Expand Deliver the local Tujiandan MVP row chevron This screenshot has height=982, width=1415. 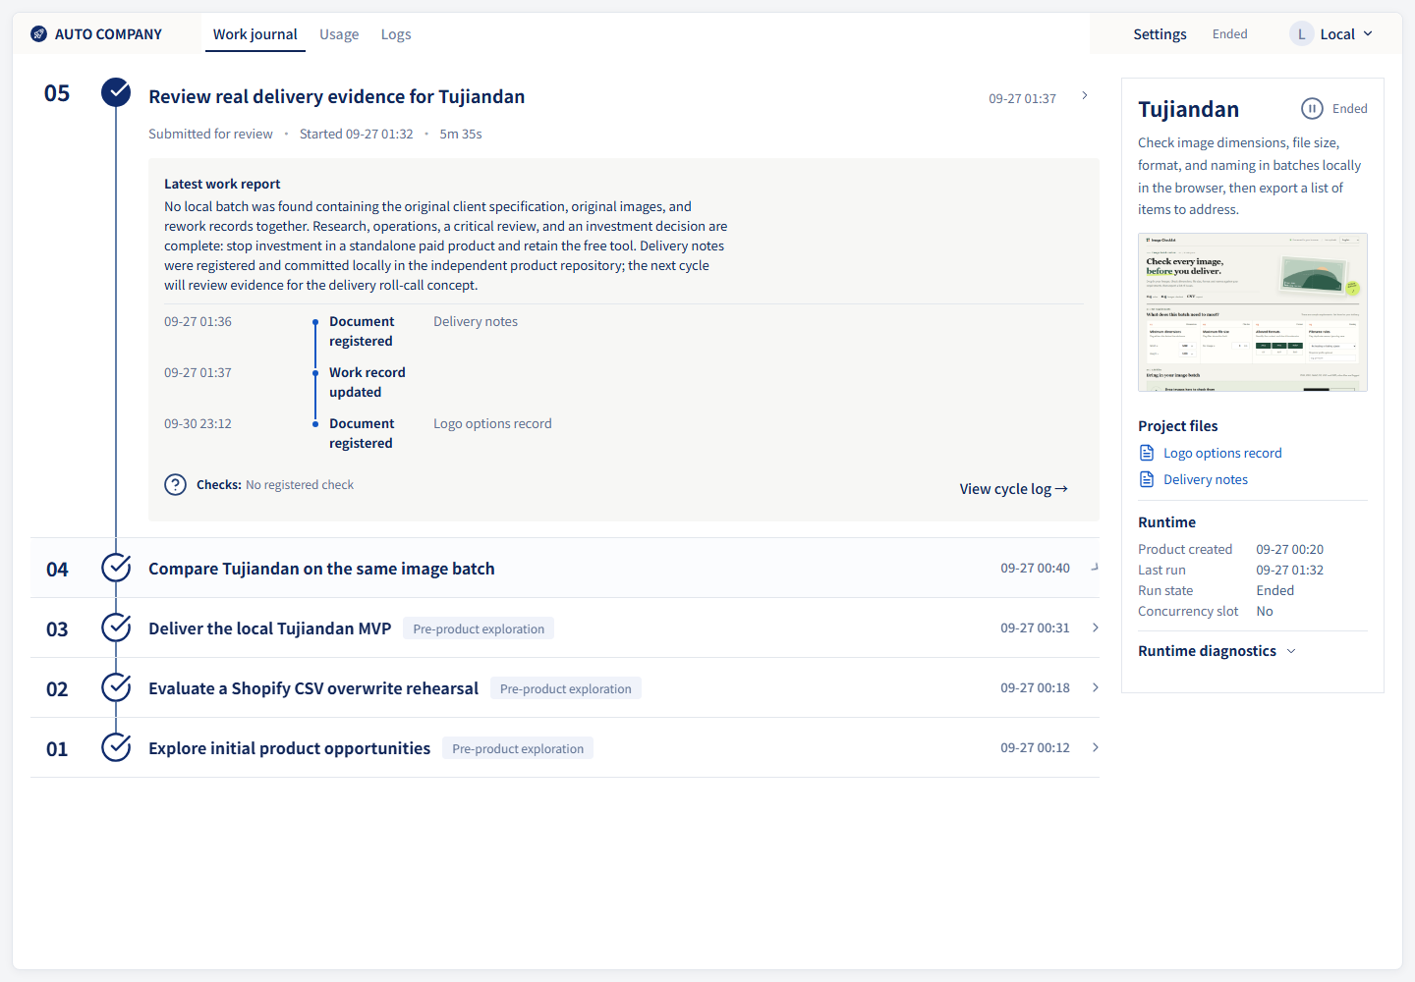(1096, 627)
